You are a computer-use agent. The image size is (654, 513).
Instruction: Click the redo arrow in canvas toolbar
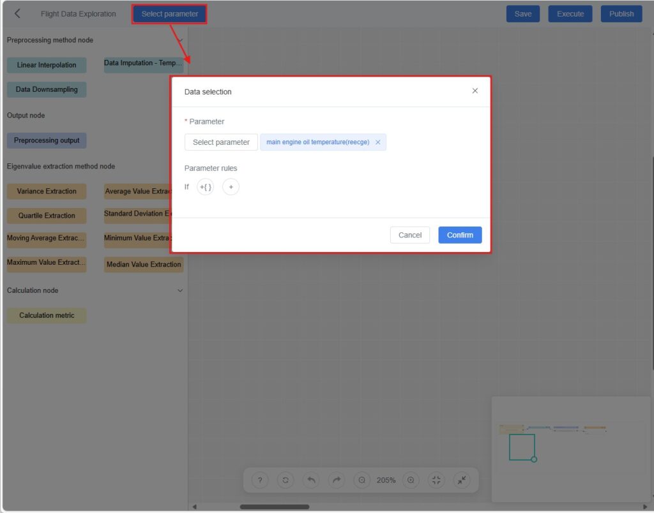click(x=337, y=480)
